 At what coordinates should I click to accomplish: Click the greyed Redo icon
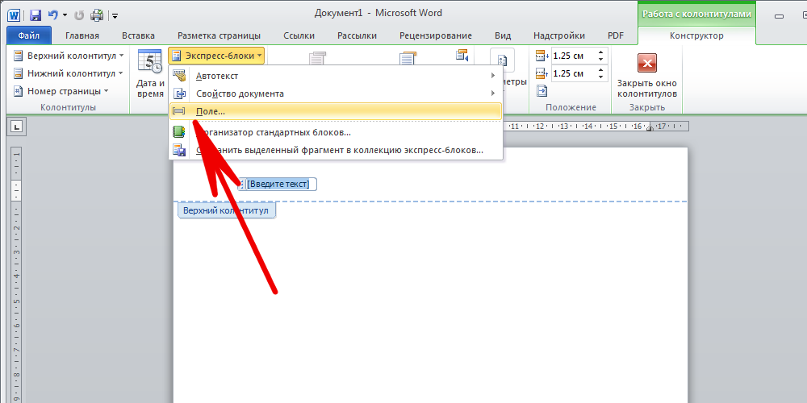79,15
